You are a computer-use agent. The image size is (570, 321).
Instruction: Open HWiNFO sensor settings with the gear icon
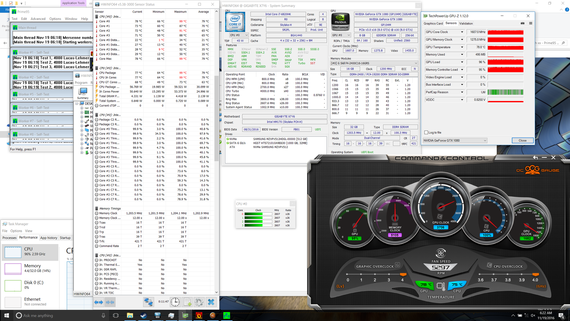point(199,302)
